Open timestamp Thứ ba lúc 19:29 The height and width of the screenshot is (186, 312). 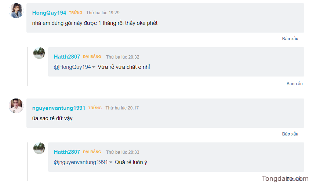(x=103, y=13)
